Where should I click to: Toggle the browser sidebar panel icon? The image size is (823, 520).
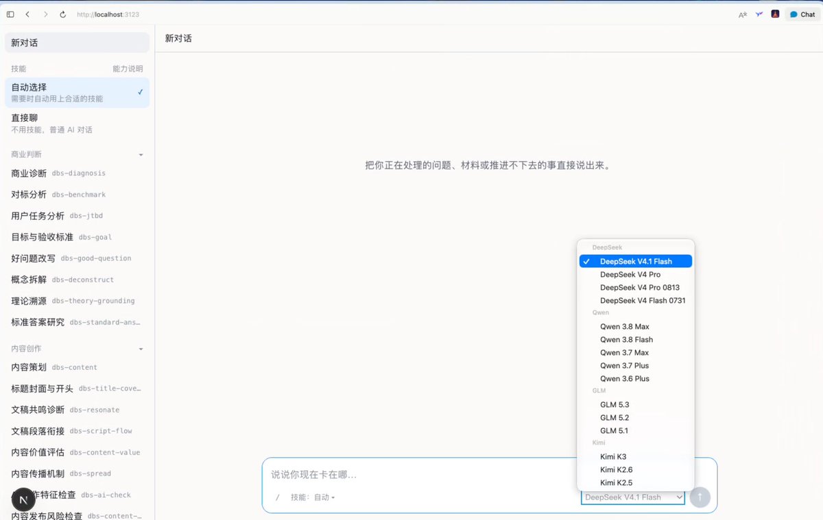point(10,14)
